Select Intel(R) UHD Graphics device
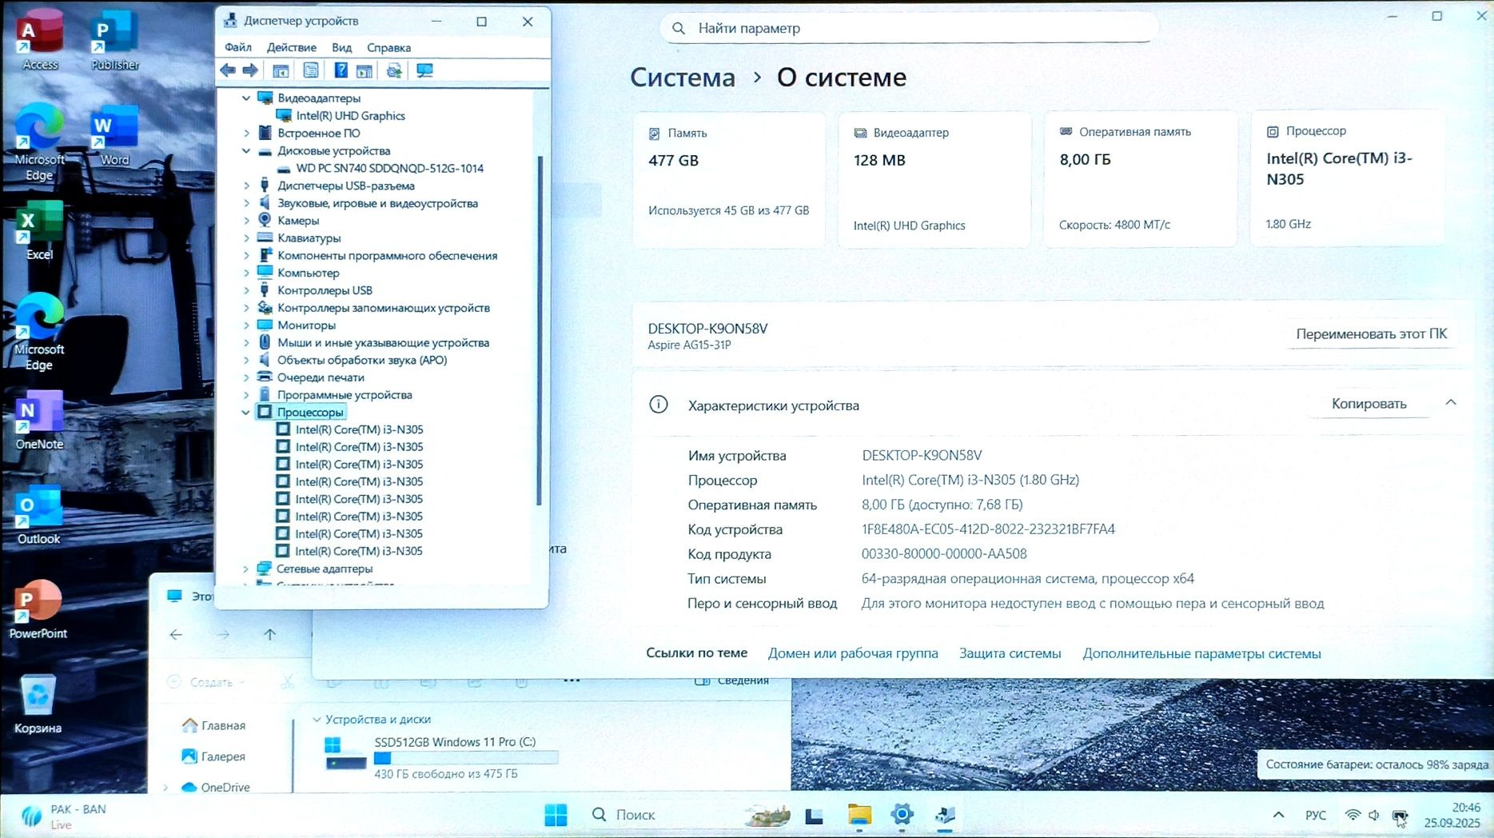 pyautogui.click(x=350, y=116)
